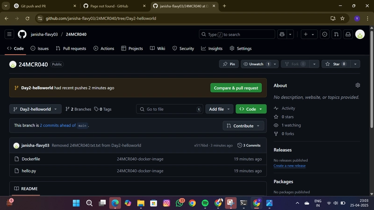The height and width of the screenshot is (210, 374).
Task: Select the Code tab
Action: 15,49
